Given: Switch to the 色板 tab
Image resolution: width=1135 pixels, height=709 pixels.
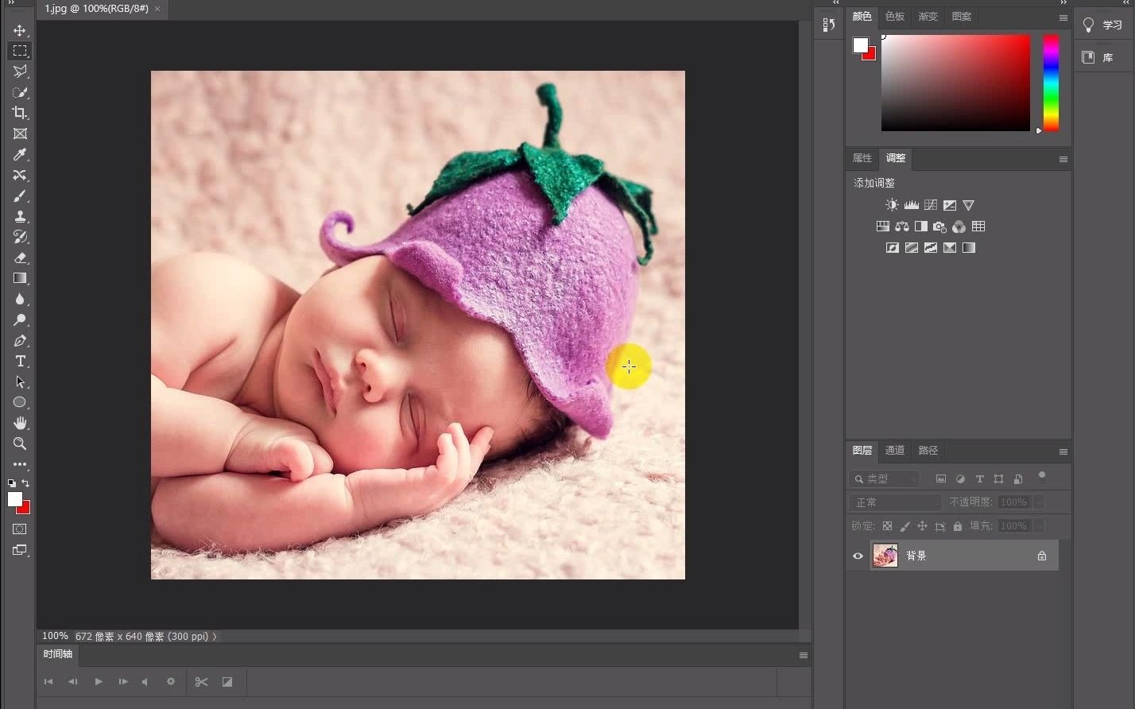Looking at the screenshot, I should pos(895,16).
